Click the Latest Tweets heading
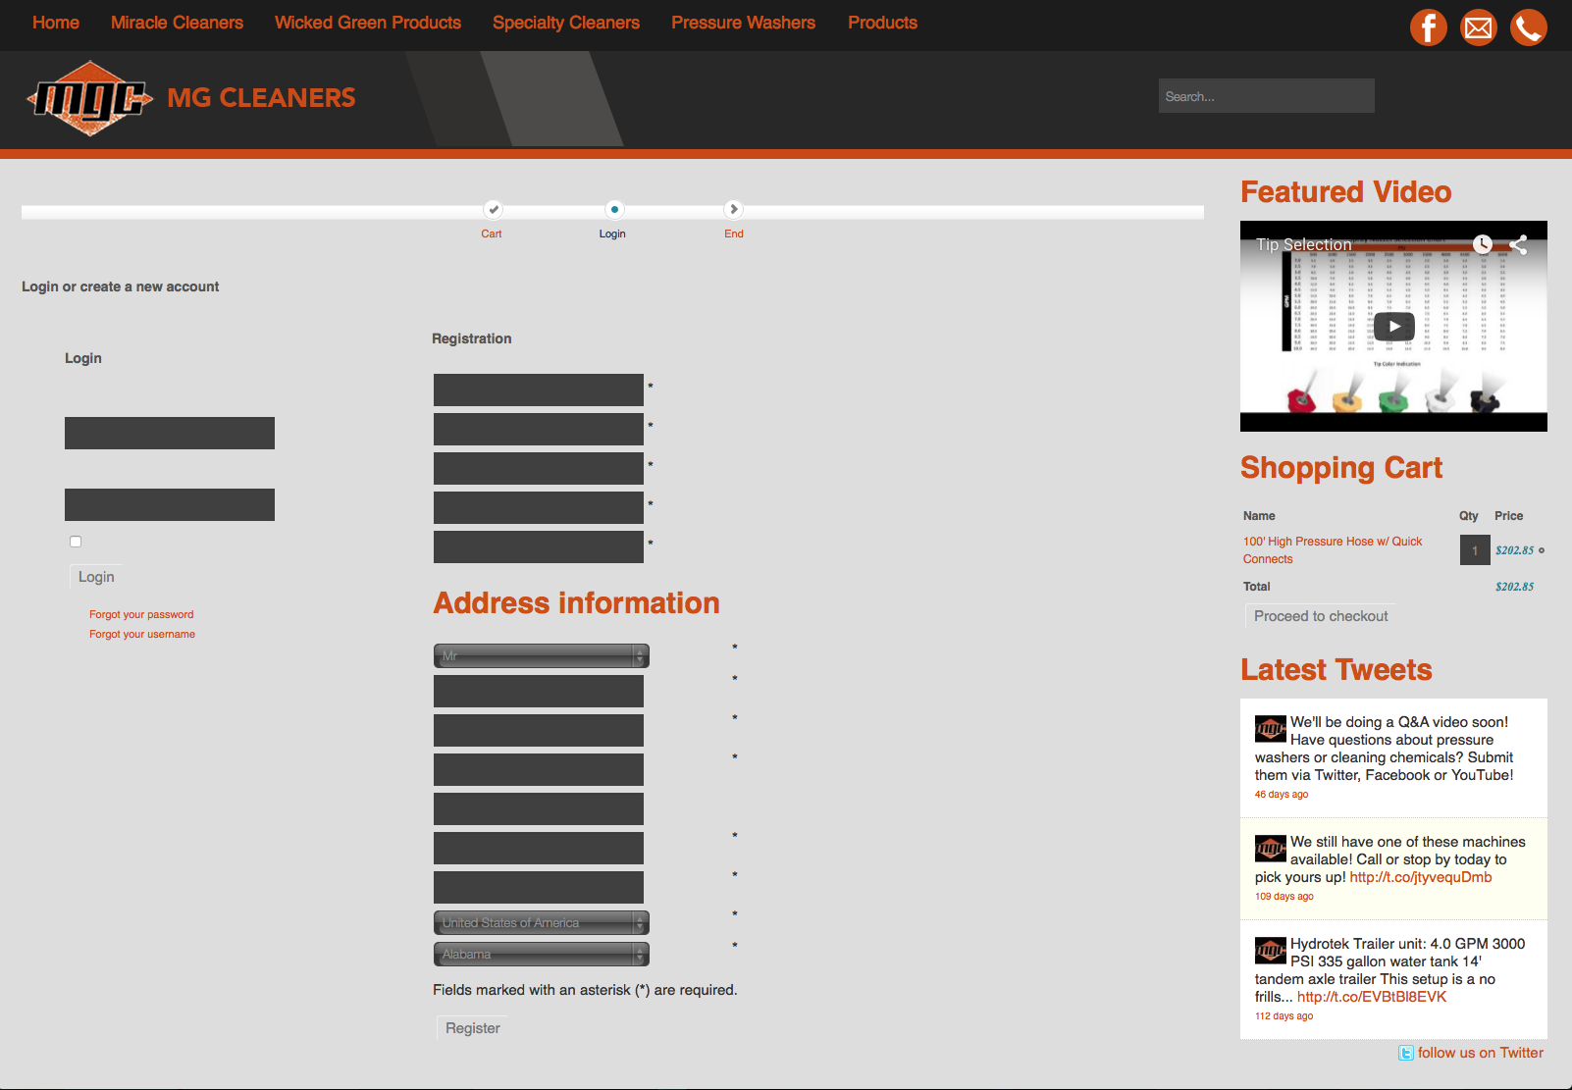The width and height of the screenshot is (1572, 1090). point(1336,669)
